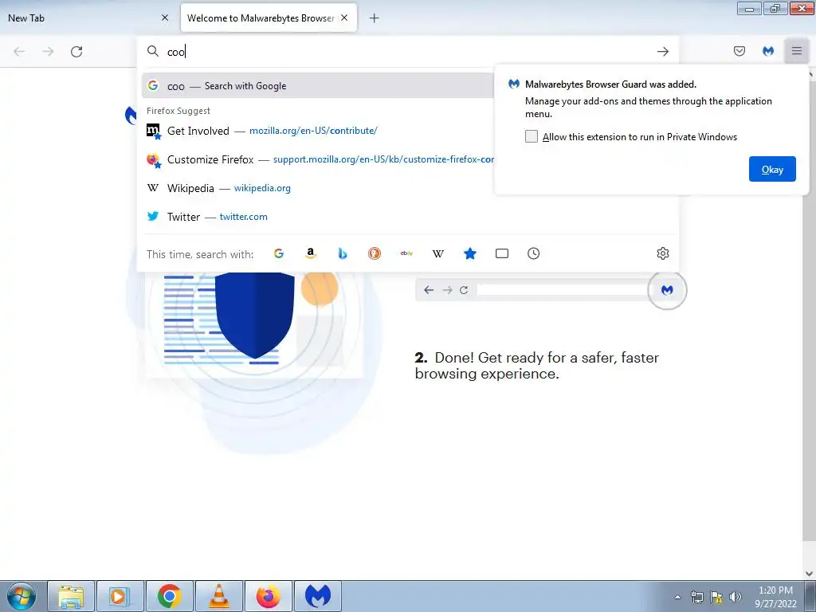Click the Firefox taskbar icon

tap(268, 596)
